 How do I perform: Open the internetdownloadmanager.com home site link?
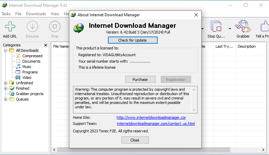[x=151, y=117]
